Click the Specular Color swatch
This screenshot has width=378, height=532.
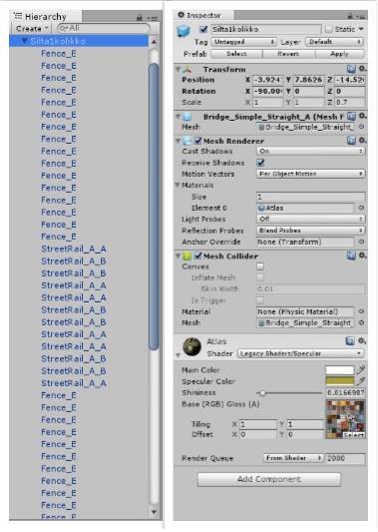coord(340,381)
